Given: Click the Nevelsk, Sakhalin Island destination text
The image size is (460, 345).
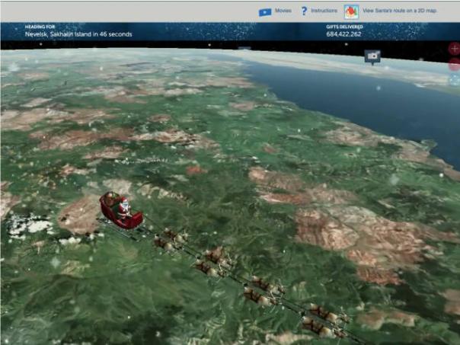Looking at the screenshot, I should point(78,34).
